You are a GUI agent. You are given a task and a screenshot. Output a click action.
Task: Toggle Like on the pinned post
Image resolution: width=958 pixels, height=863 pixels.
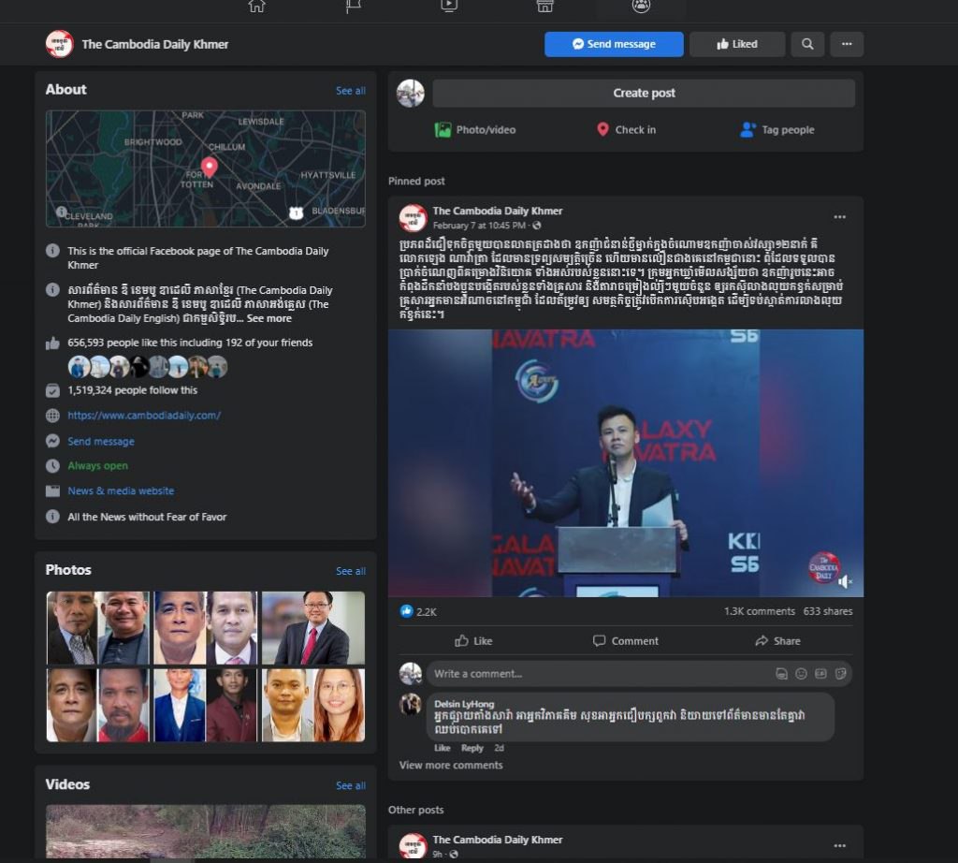[x=473, y=641]
